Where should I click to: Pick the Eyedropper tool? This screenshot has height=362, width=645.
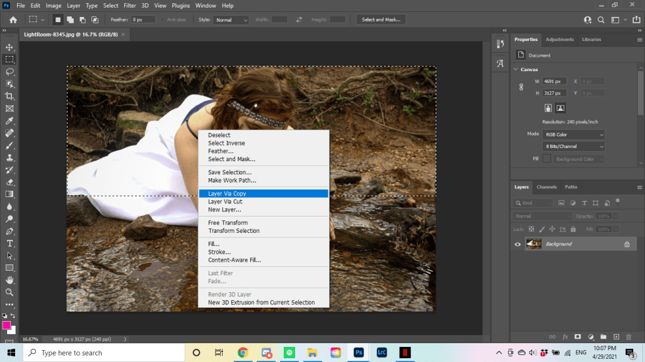coord(9,121)
